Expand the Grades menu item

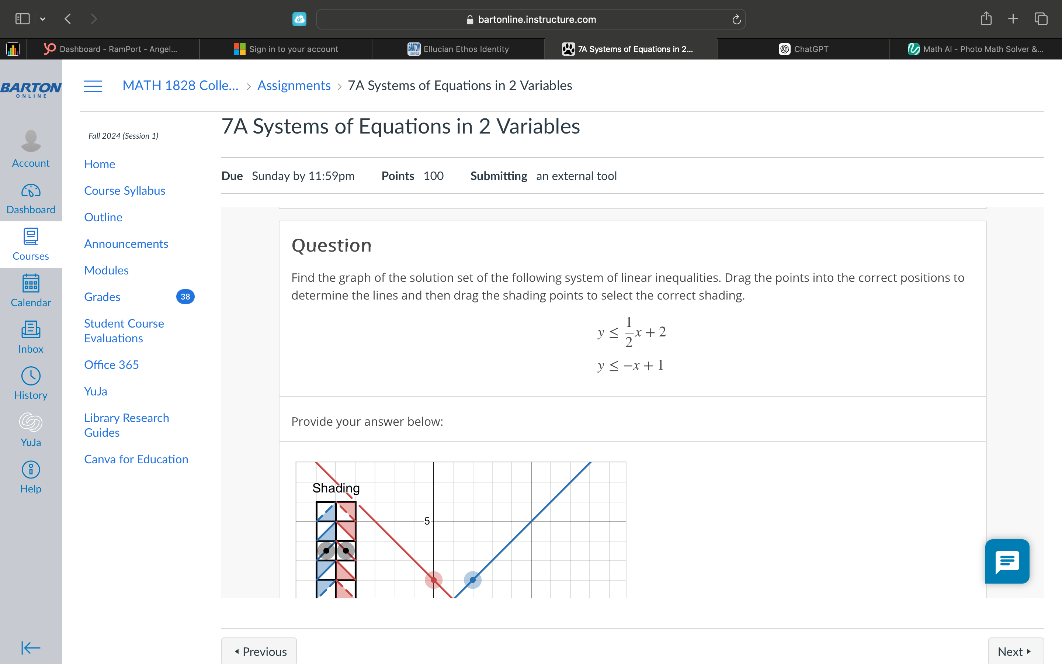click(x=102, y=296)
